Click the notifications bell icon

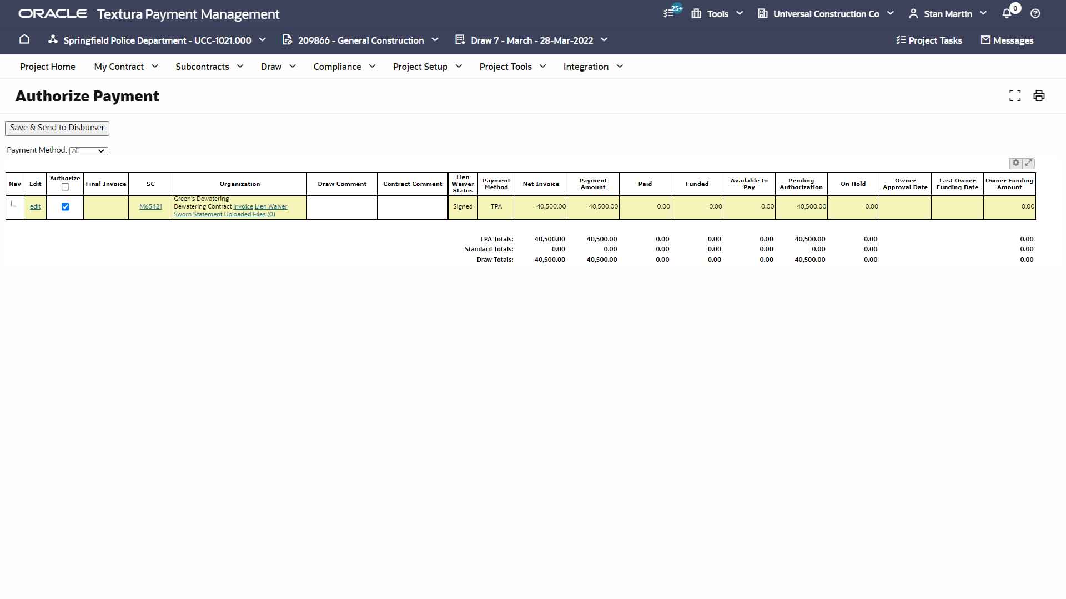click(x=1007, y=13)
